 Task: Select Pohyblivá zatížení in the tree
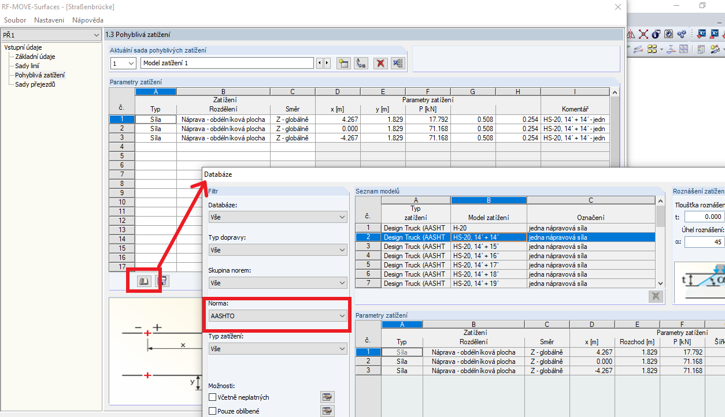[40, 75]
